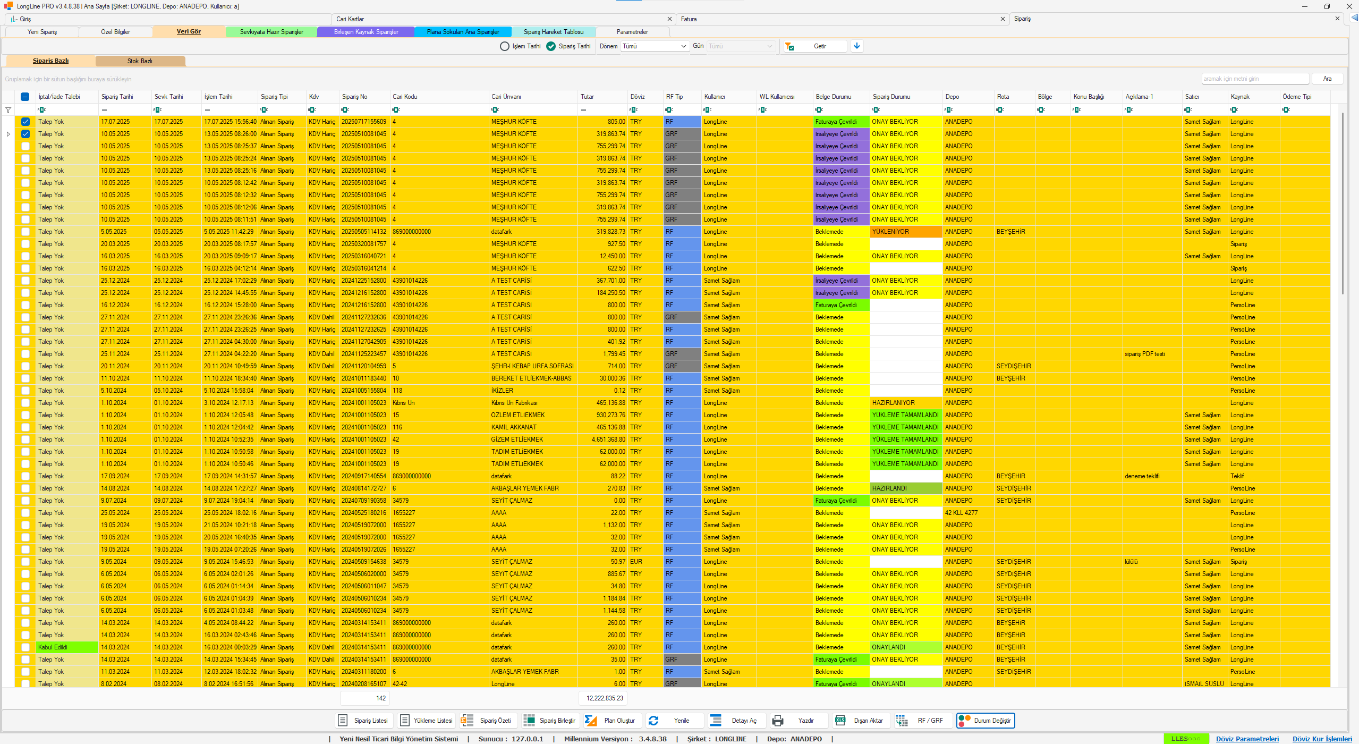Click the blue down-arrow icon beside Getir
The height and width of the screenshot is (744, 1359).
[x=857, y=46]
